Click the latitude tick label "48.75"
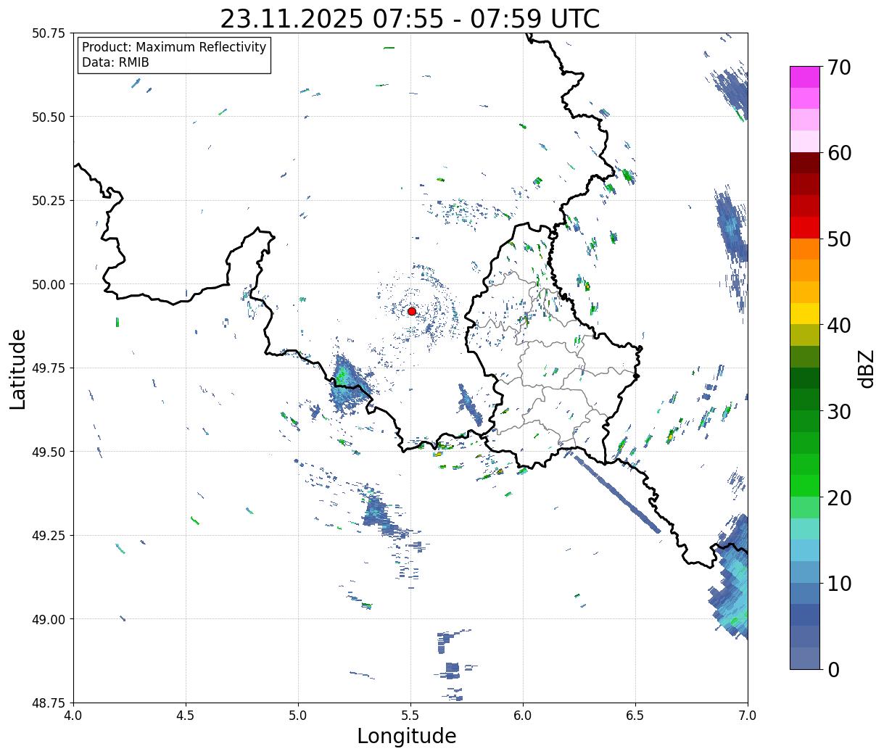Viewport: 884px width, 754px height. click(x=48, y=703)
